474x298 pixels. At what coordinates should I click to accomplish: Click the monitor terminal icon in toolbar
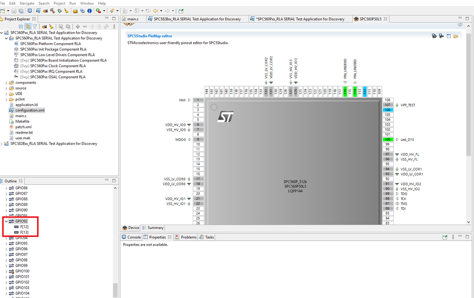point(29,11)
